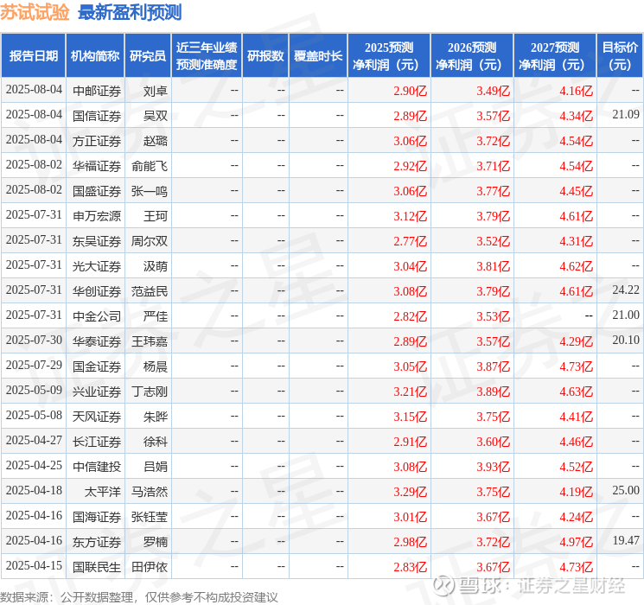Viewport: 644px width, 605px height.
Task: Select the 2026预测净利润 column header
Action: point(472,55)
